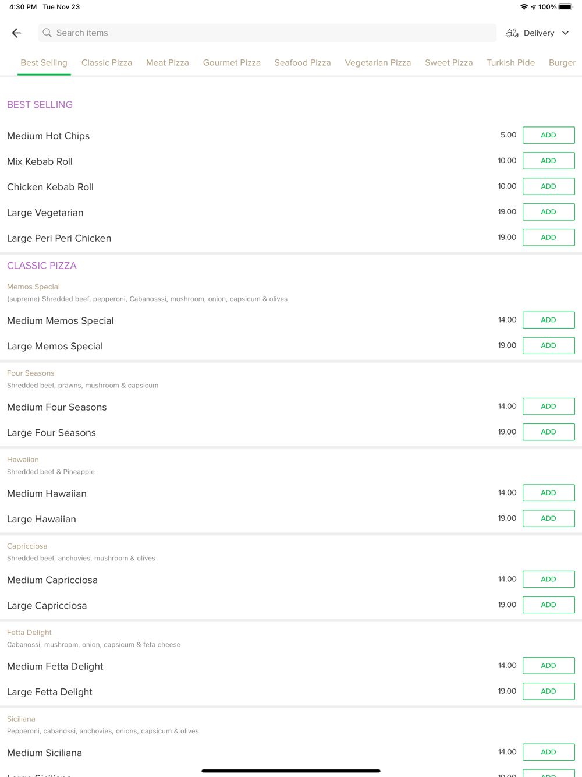The height and width of the screenshot is (777, 582).
Task: Tap the Medium Fetta Delight item name
Action: [x=55, y=666]
